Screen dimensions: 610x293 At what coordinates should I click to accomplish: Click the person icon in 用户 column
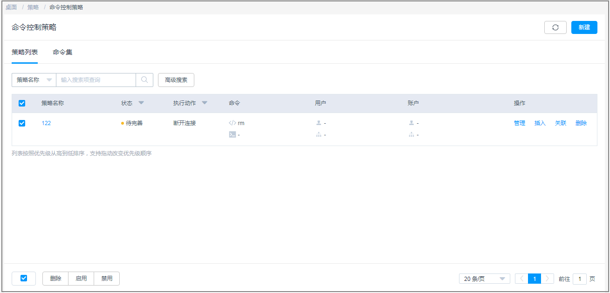point(319,123)
